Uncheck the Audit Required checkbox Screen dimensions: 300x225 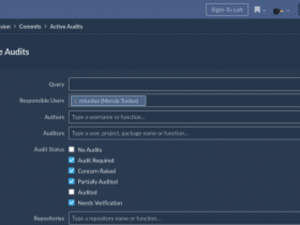pyautogui.click(x=71, y=160)
